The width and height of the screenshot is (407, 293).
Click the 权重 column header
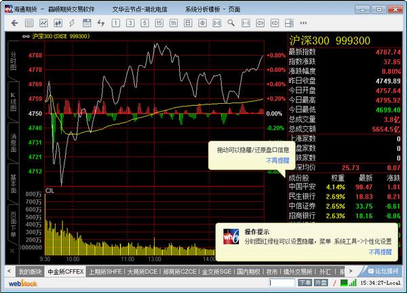pos(338,178)
